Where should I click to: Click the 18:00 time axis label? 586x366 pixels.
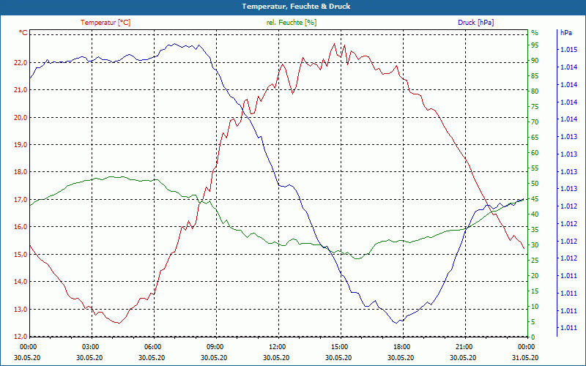tap(401, 347)
